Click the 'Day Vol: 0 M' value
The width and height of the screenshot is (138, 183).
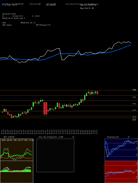coord(87,8)
